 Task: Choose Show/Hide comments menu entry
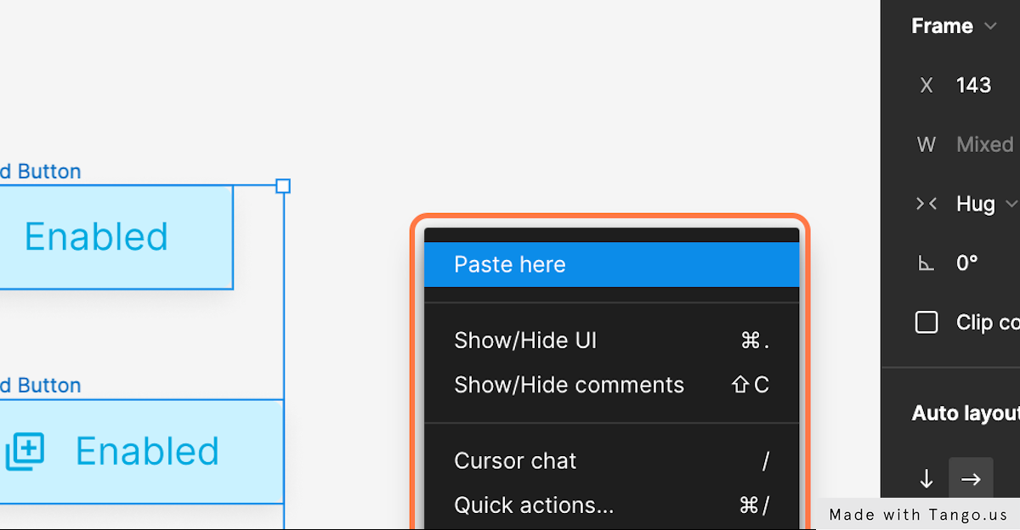pos(569,385)
